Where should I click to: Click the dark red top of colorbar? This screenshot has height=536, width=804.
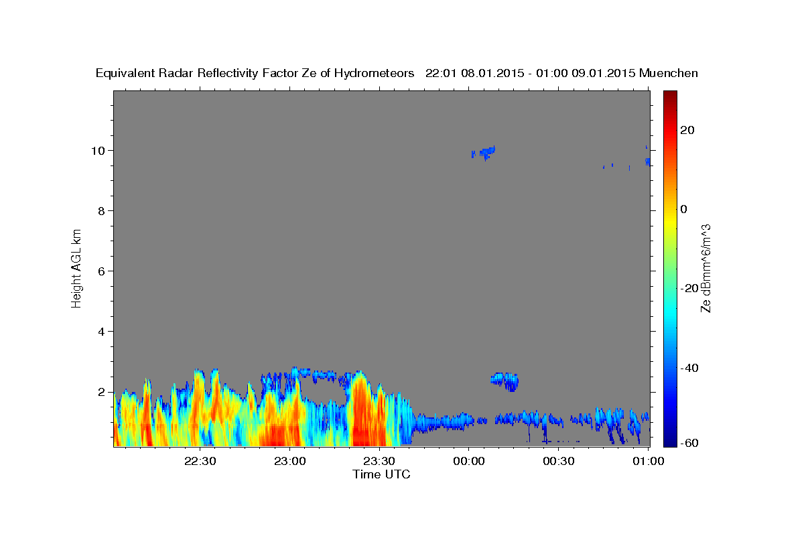point(669,97)
